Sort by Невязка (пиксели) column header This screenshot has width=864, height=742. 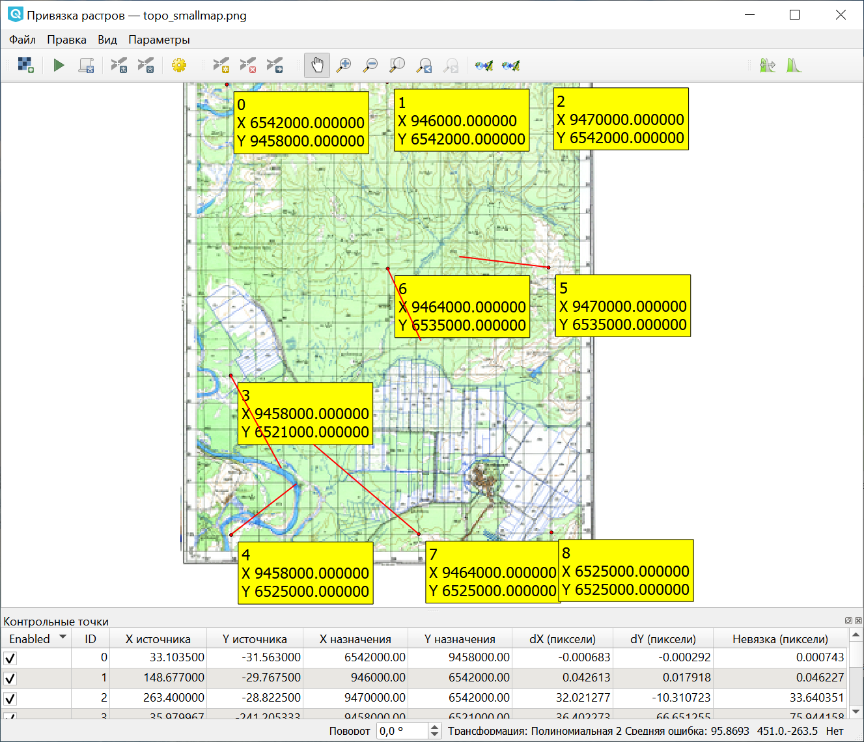coord(780,639)
